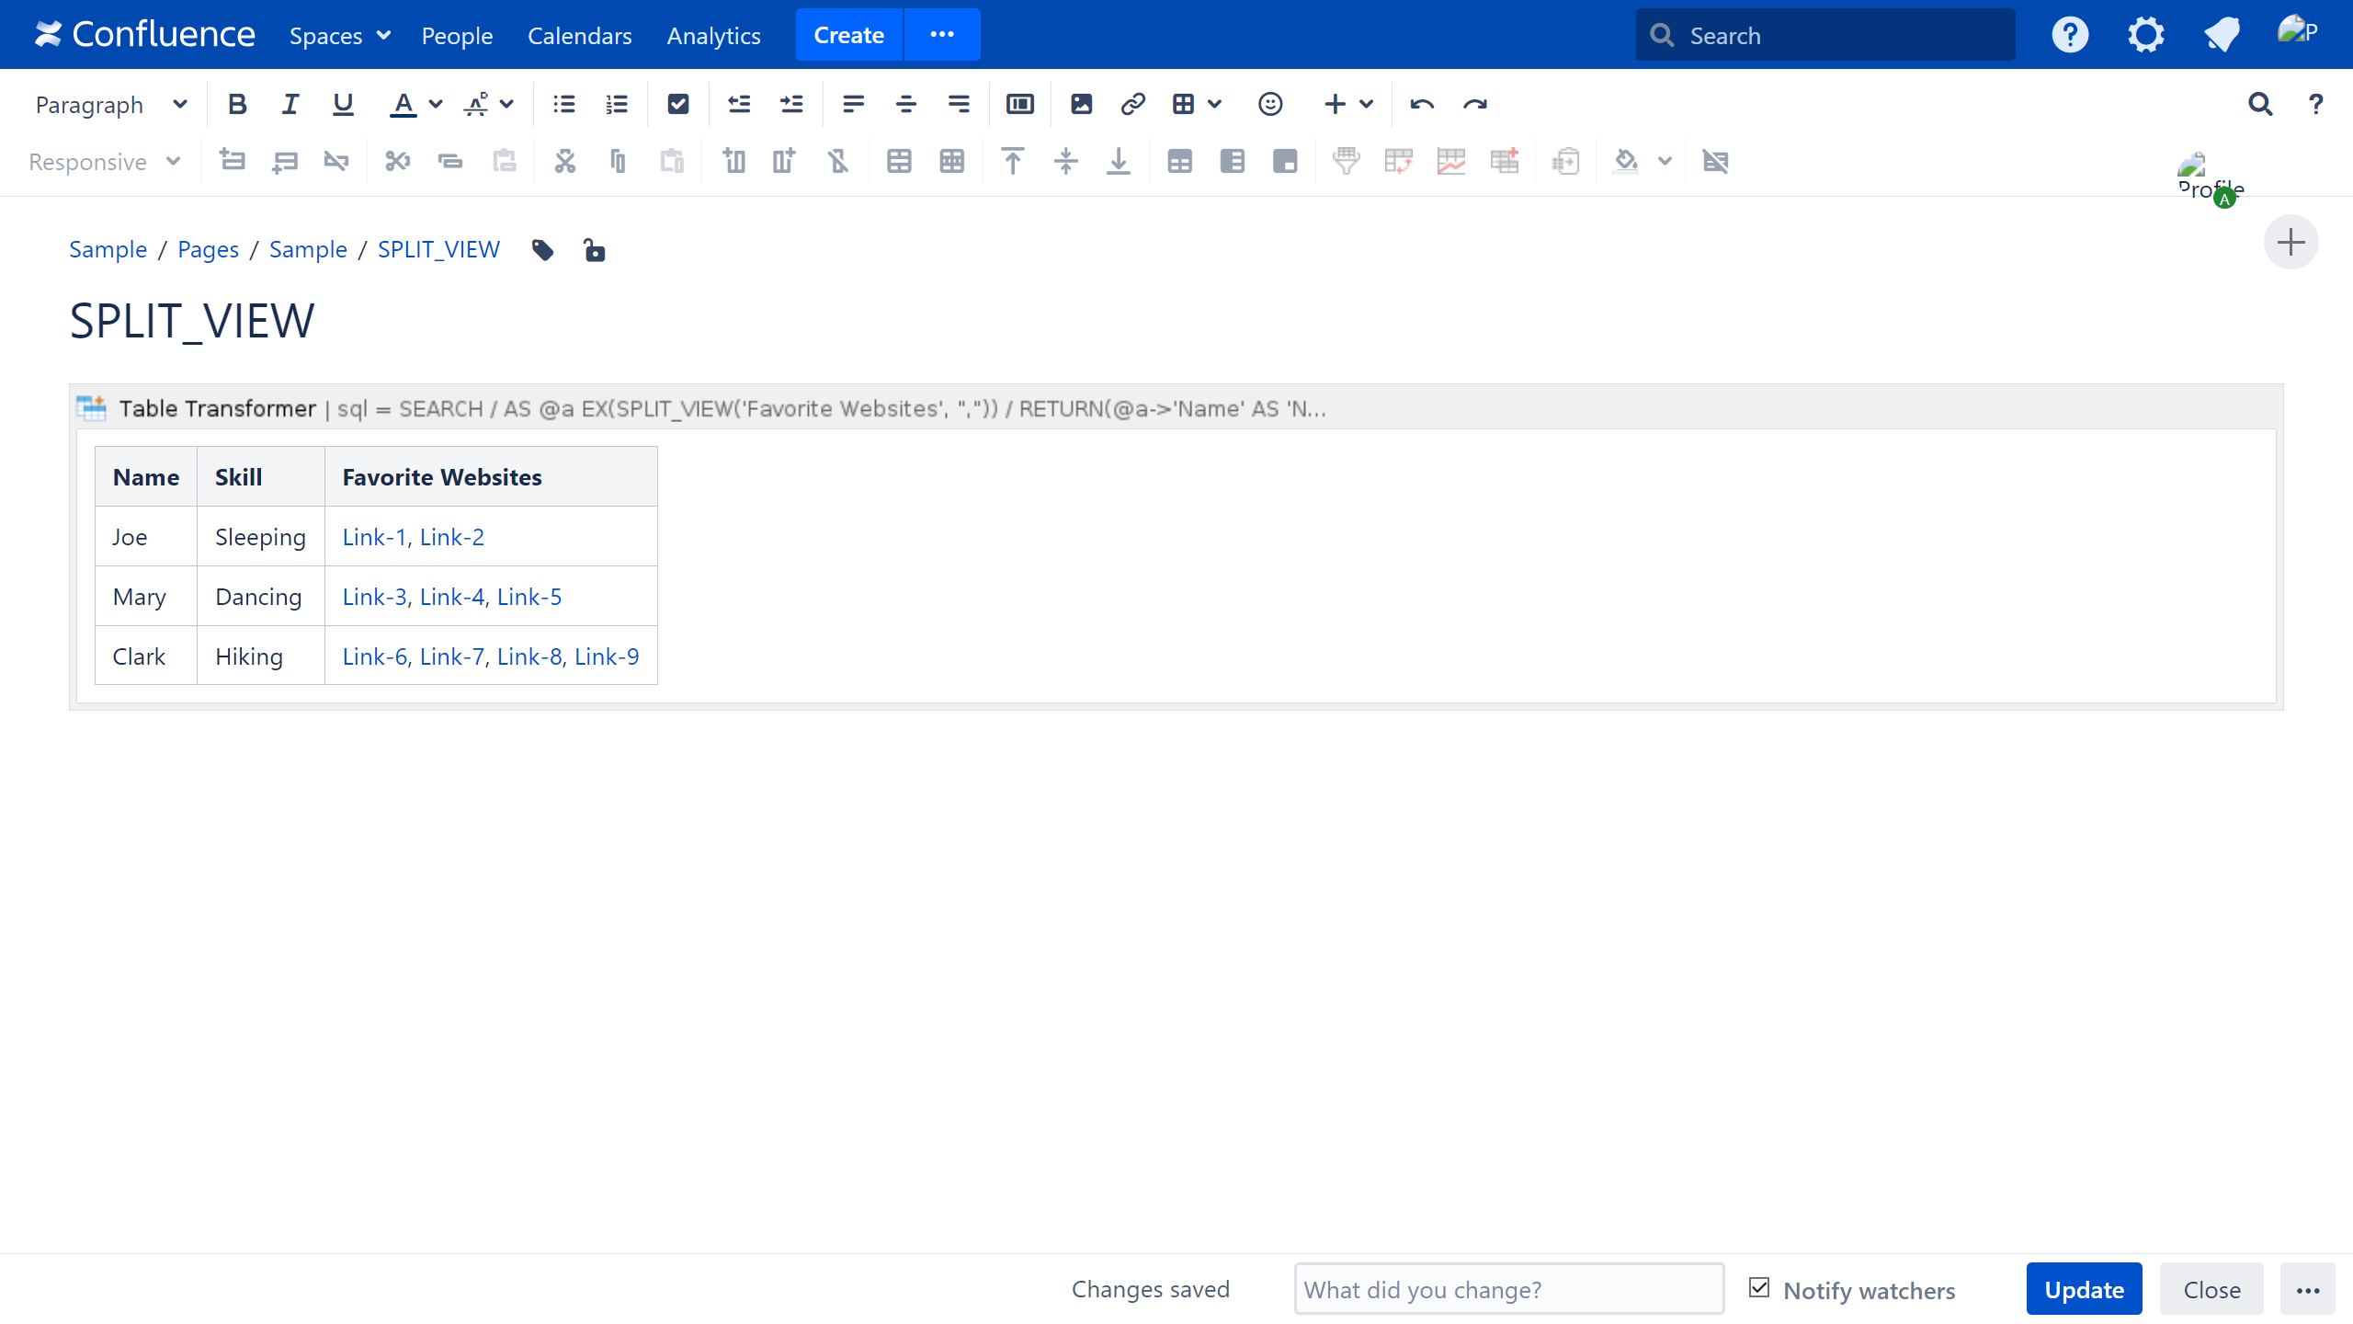Expand the insert table dropdown arrow

pyautogui.click(x=1215, y=104)
